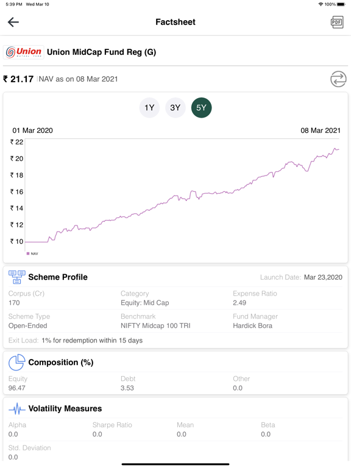Tap the NIFTY Midcap 100 TRI benchmark
This screenshot has height=468, width=351.
pyautogui.click(x=155, y=325)
